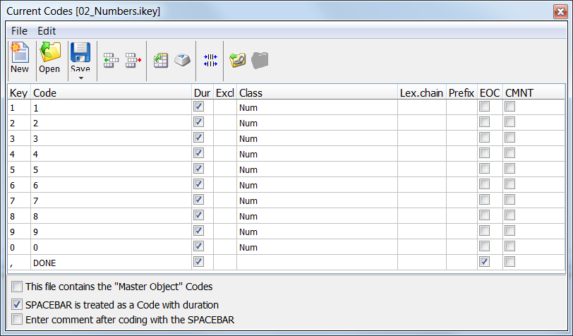Click the table import icon with green arrow
The height and width of the screenshot is (336, 573).
click(x=161, y=61)
